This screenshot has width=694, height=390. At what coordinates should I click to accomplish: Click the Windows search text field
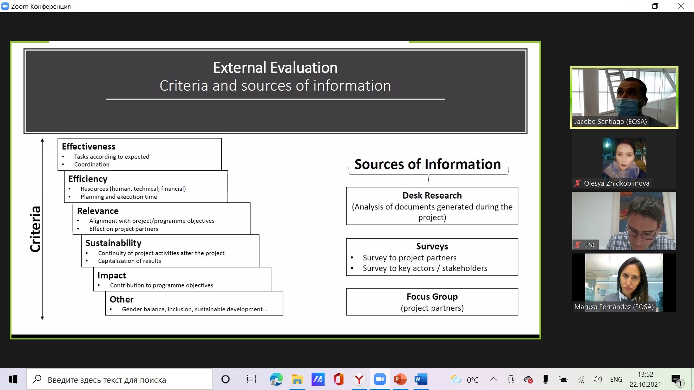click(x=119, y=380)
